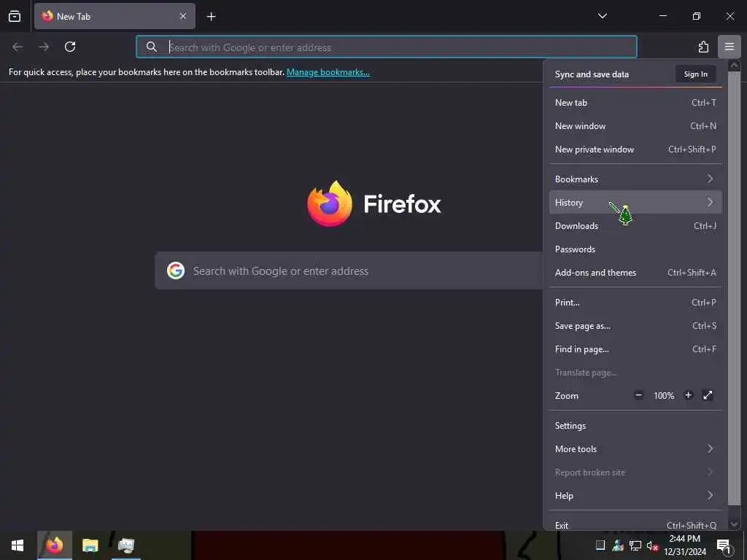The image size is (747, 560).
Task: Close the New Tab tab
Action: click(x=183, y=16)
